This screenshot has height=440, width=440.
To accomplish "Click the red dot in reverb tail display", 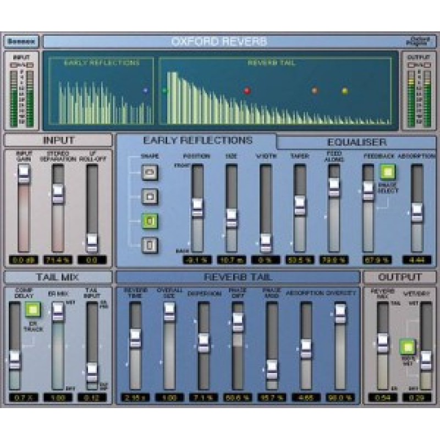I will [x=246, y=91].
